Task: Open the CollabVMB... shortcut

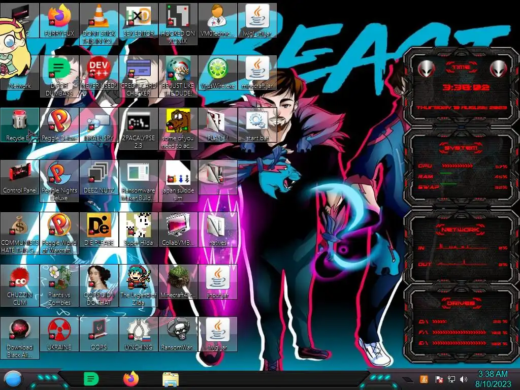Action: [178, 230]
